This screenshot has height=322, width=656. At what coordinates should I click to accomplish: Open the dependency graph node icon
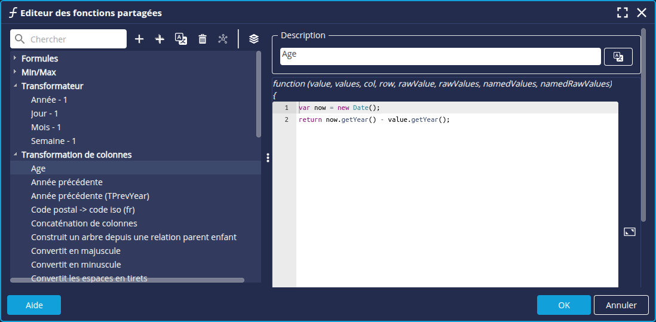pos(223,39)
